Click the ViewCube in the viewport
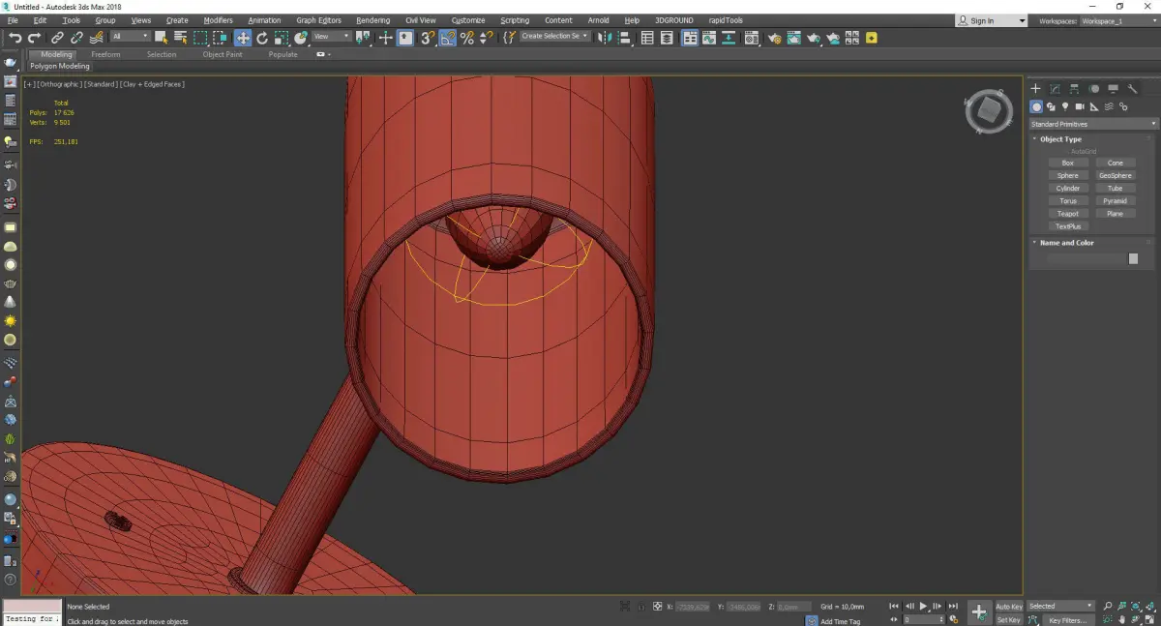1161x626 pixels. [989, 112]
